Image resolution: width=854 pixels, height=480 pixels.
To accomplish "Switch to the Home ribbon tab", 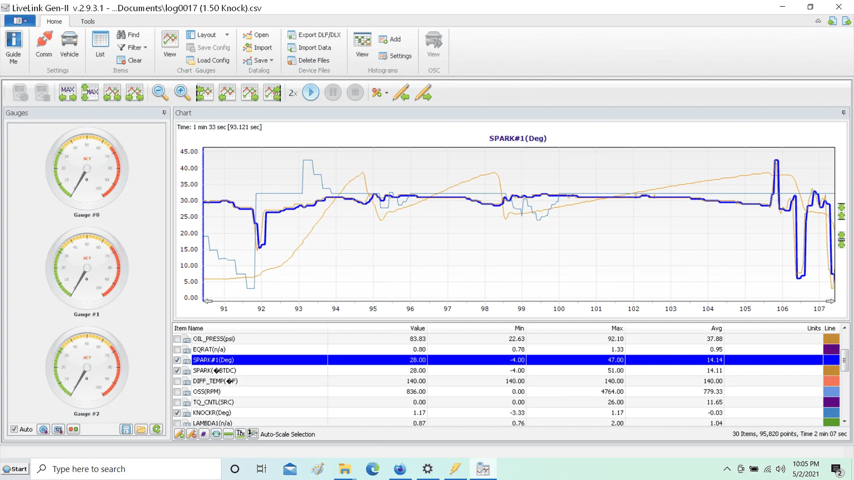I will pyautogui.click(x=54, y=21).
